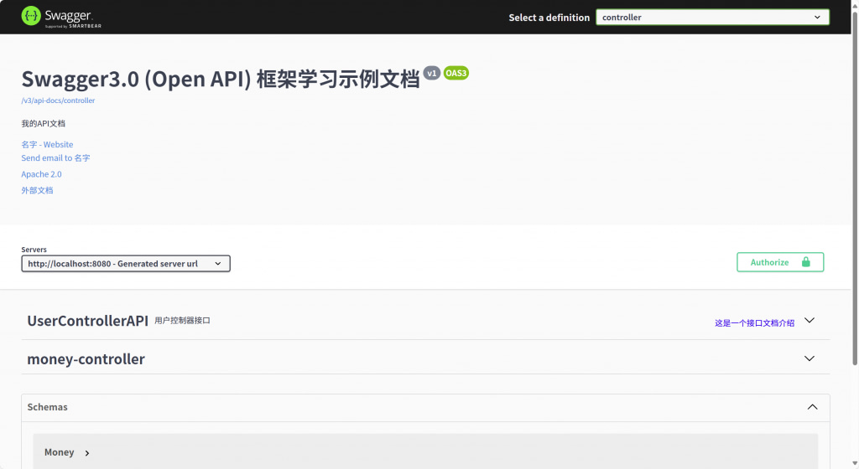Image resolution: width=859 pixels, height=469 pixels.
Task: Click the Authorize button
Action: (779, 262)
